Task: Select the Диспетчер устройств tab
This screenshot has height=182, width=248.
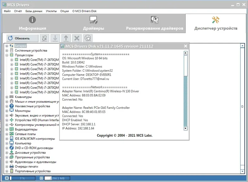Action: pyautogui.click(x=216, y=23)
